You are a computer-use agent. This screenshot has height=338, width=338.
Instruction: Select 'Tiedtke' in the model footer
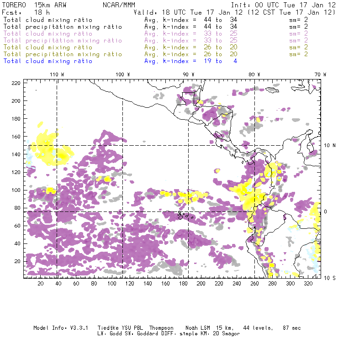(x=108, y=328)
